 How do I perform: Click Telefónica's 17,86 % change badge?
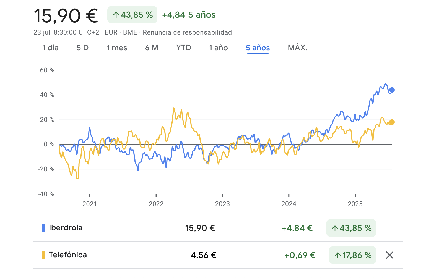[353, 255]
